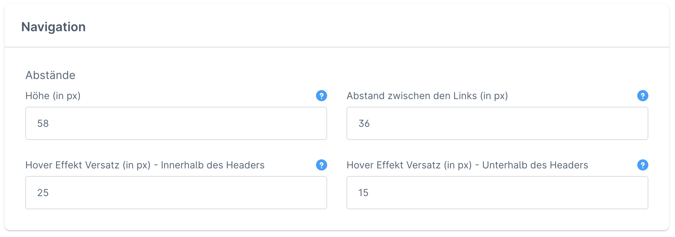
Task: Place cursor on the value 58
Action: pyautogui.click(x=43, y=123)
